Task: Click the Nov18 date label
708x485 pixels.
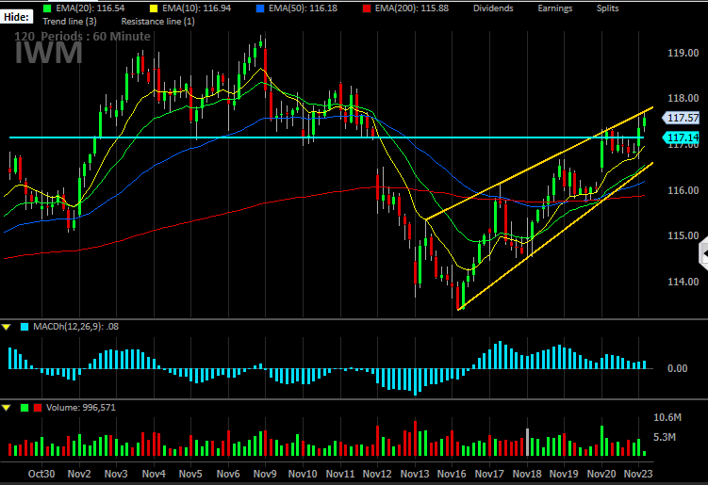Action: point(527,474)
